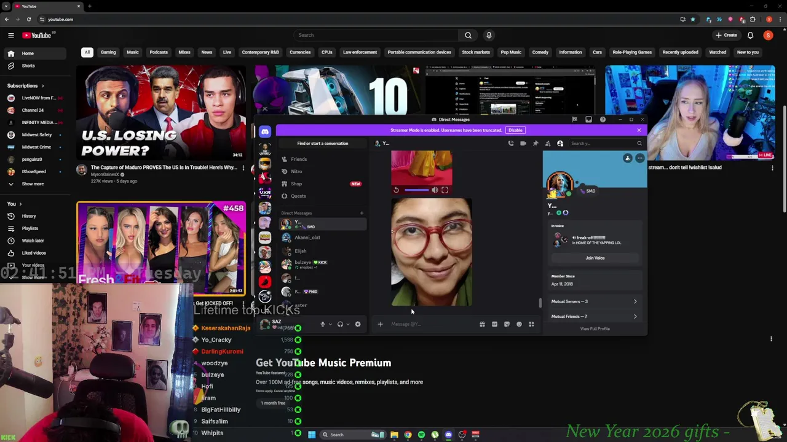
Task: Open the apps launcher icon in Discord message bar
Action: (x=531, y=324)
